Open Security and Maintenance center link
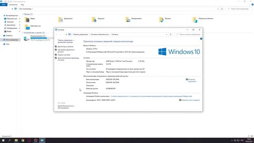The image size is (254, 143). coord(66,107)
